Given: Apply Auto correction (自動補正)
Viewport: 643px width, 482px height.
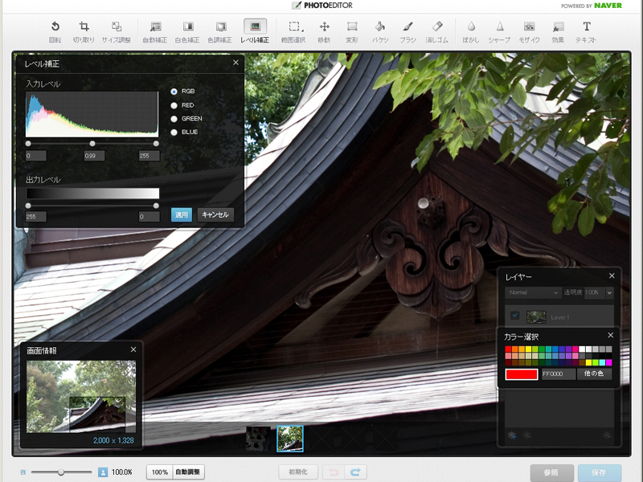Looking at the screenshot, I should click(155, 31).
